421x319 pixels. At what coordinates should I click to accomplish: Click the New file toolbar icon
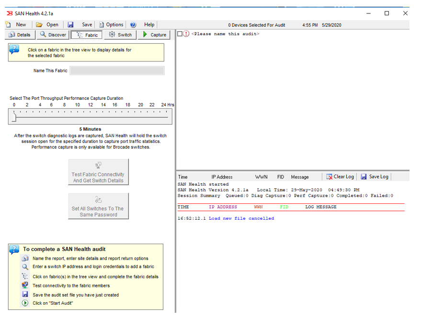[8, 24]
